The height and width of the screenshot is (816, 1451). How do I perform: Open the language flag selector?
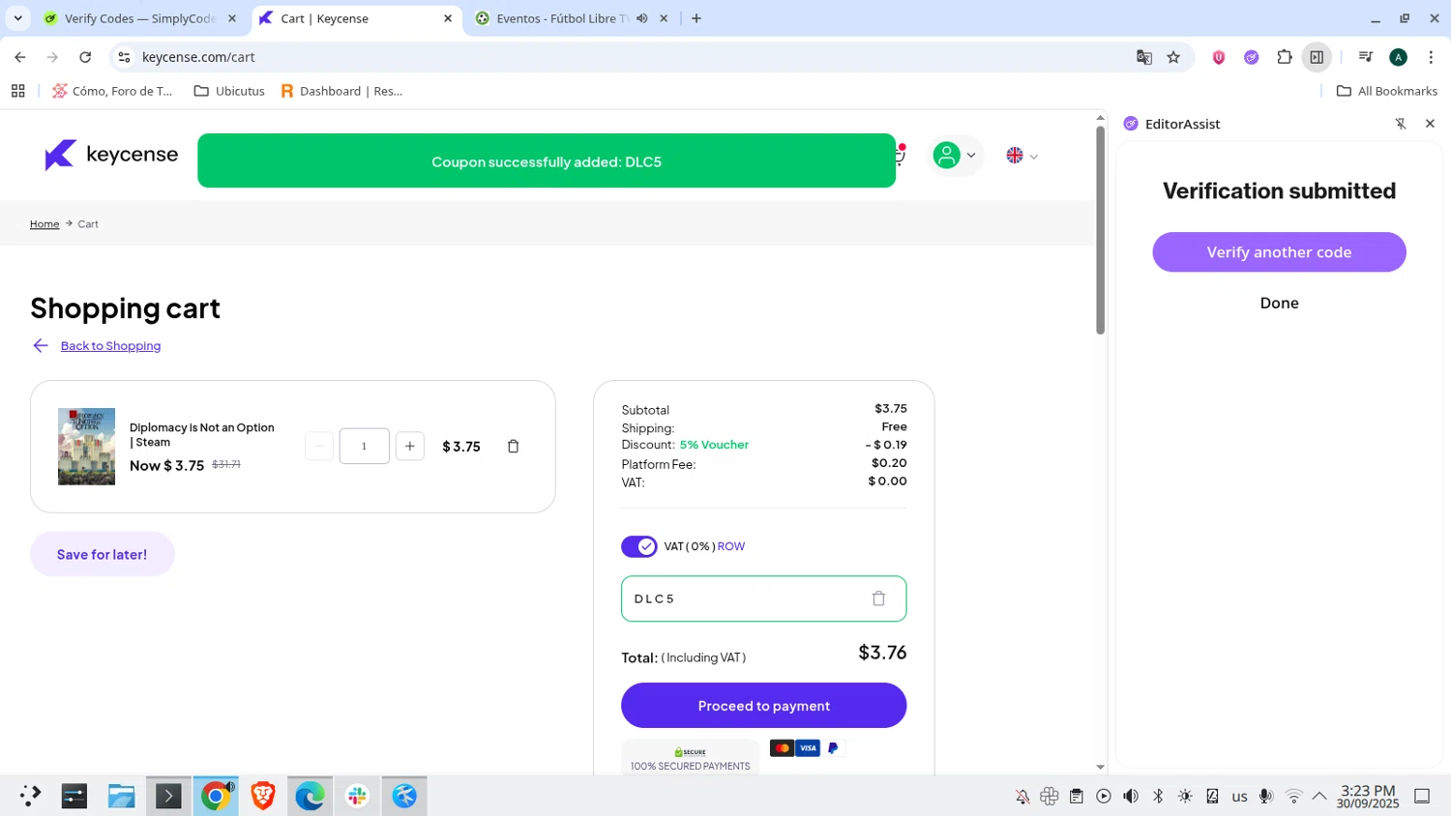(1022, 156)
